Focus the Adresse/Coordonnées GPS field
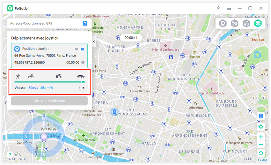The width and height of the screenshot is (271, 165). (44, 23)
